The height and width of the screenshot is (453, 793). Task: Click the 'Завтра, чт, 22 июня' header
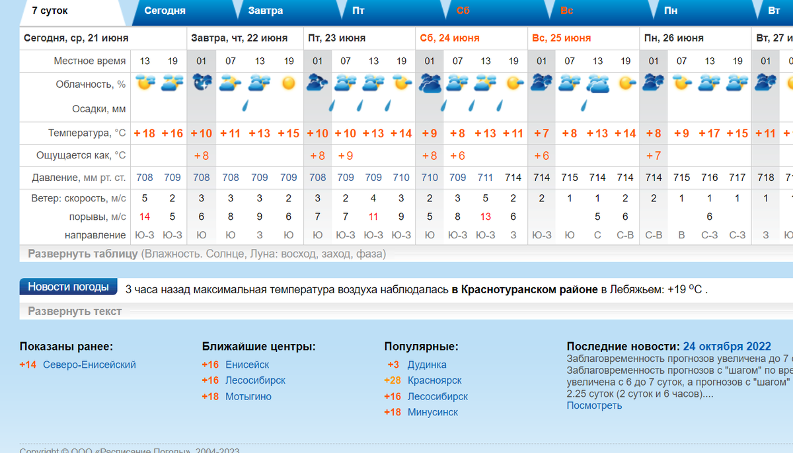click(239, 38)
